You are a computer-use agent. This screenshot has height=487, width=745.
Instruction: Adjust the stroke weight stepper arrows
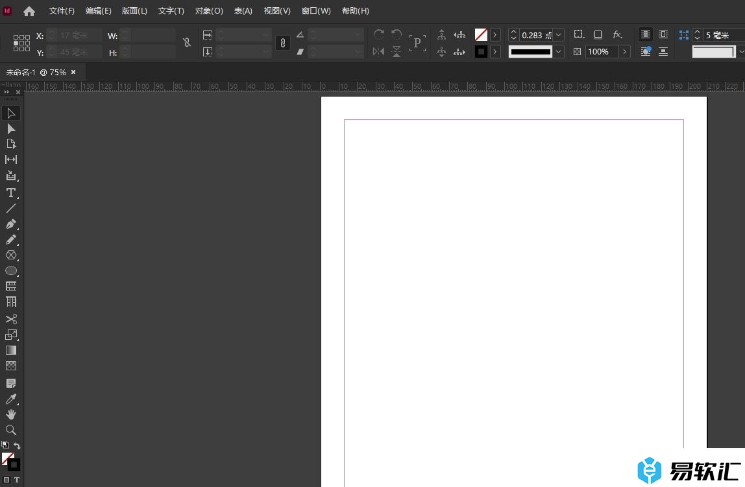click(513, 34)
